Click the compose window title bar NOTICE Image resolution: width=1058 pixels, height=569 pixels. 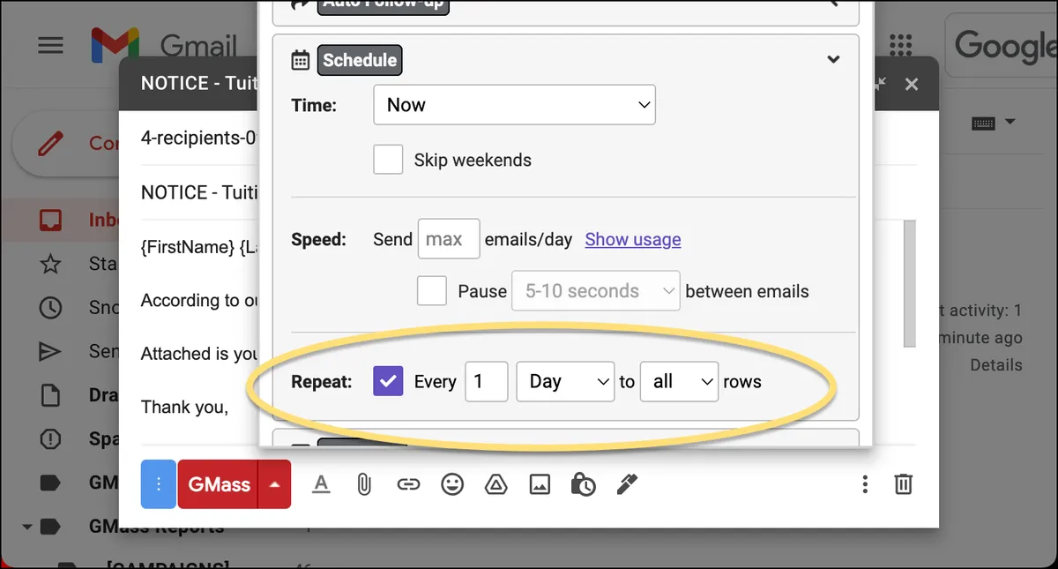click(x=199, y=84)
